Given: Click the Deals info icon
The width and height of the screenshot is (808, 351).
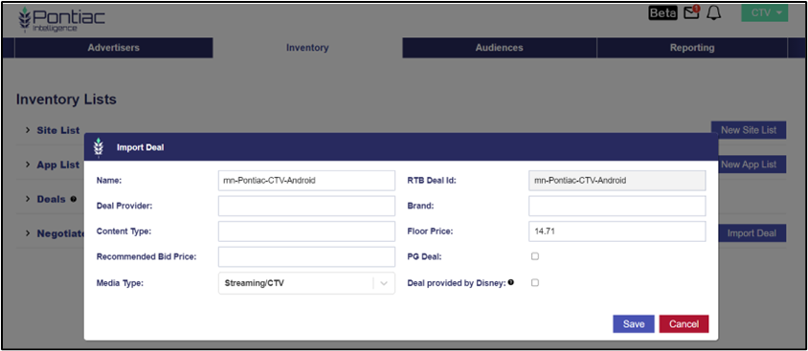Looking at the screenshot, I should click(74, 199).
